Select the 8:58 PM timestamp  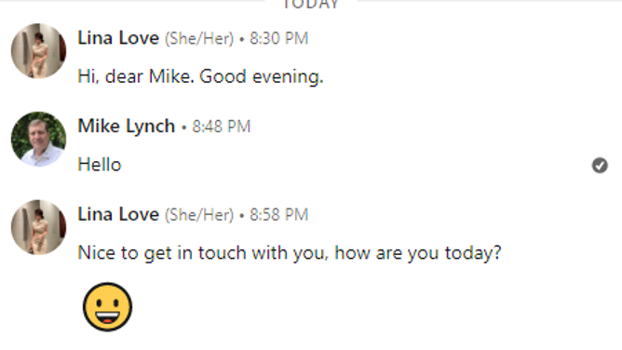point(278,215)
